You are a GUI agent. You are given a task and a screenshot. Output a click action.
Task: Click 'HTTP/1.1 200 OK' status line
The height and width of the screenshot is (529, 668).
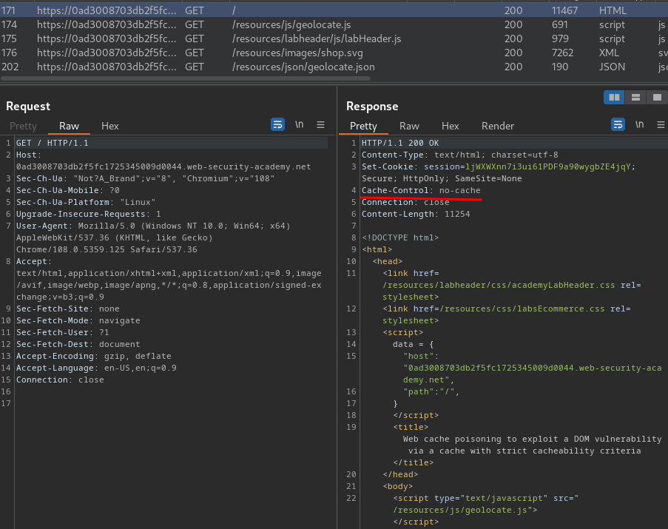coord(400,143)
